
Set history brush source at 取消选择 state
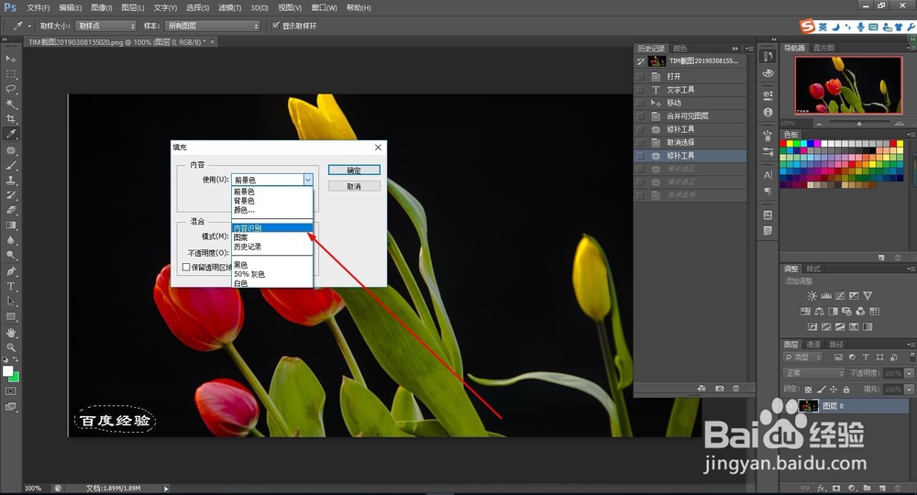click(640, 143)
